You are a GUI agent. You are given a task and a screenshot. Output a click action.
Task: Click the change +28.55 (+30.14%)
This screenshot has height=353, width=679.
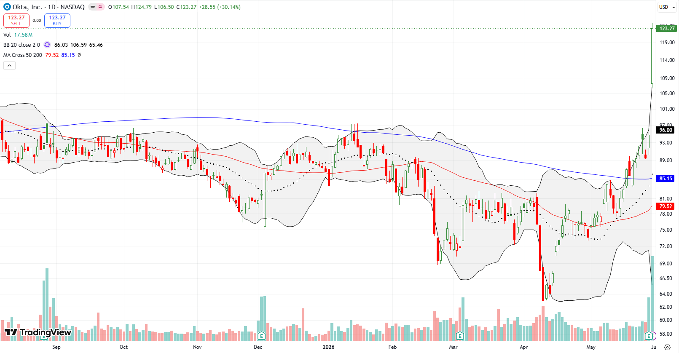(220, 7)
